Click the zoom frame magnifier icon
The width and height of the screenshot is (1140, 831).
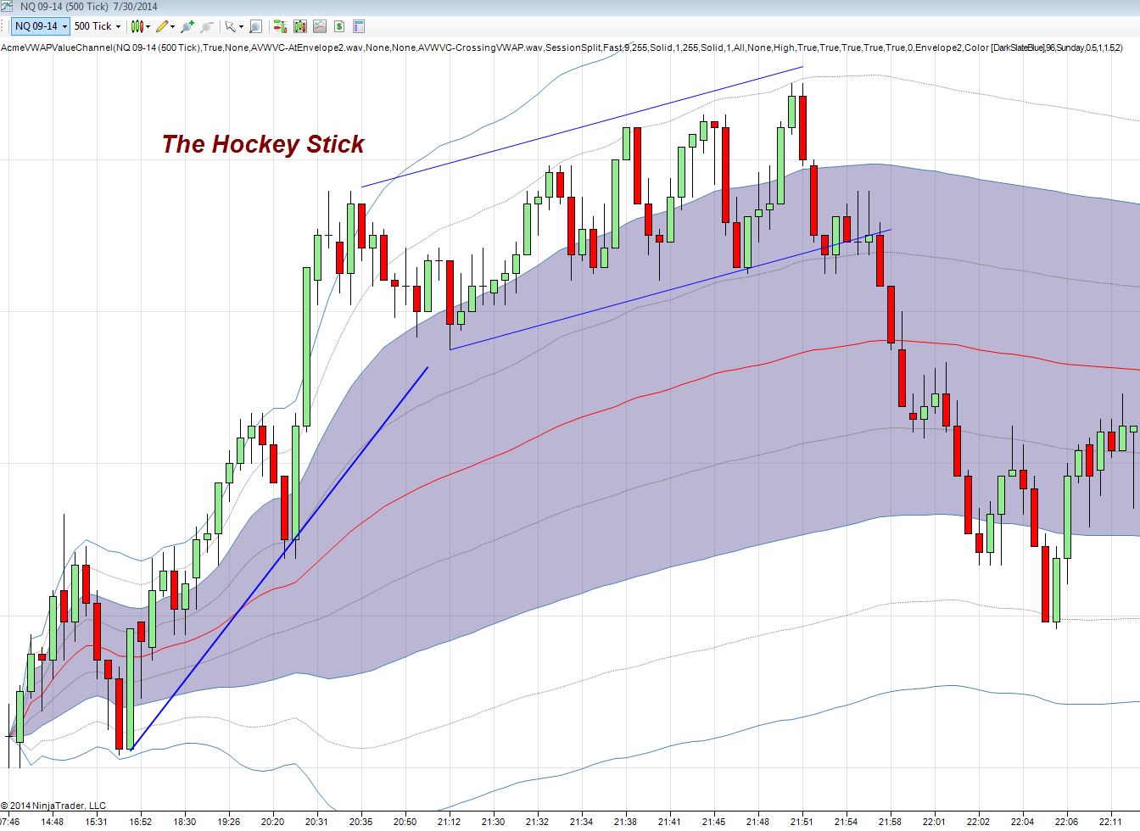click(x=255, y=26)
